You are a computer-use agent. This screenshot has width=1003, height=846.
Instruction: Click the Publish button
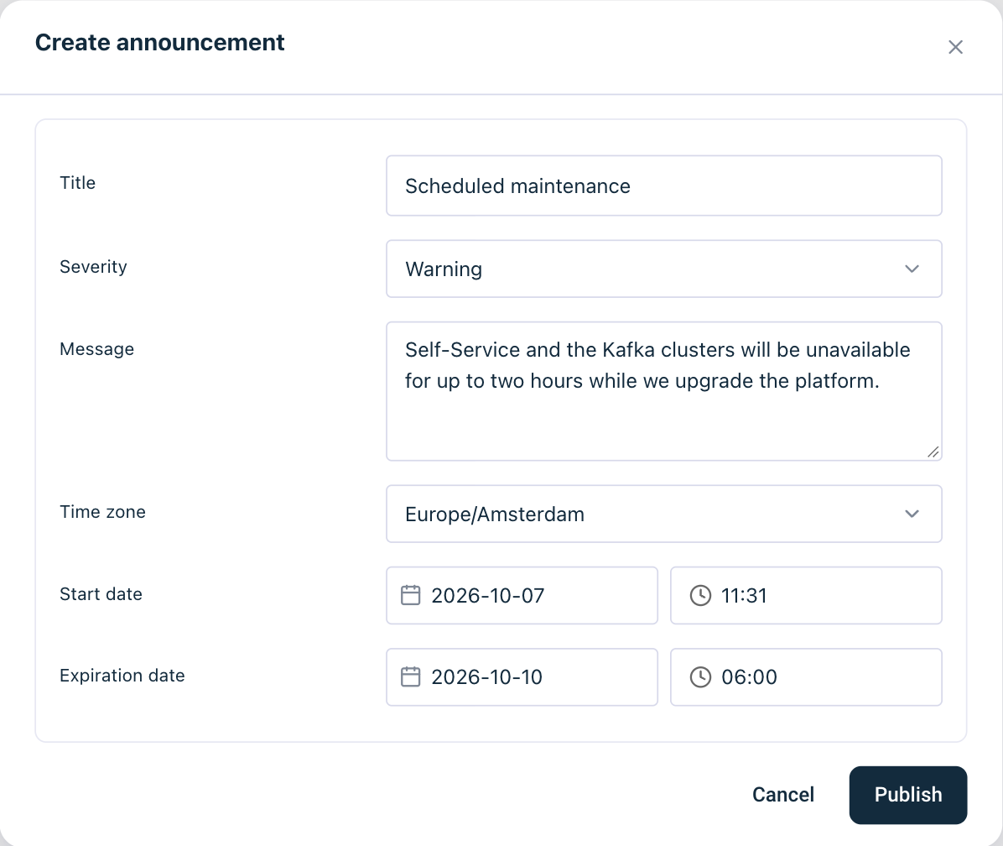click(x=907, y=795)
